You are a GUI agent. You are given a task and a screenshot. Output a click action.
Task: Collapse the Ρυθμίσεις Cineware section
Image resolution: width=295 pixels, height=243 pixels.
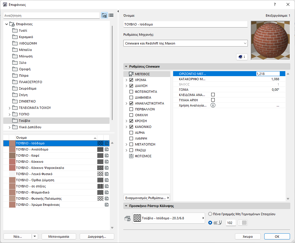(126, 66)
